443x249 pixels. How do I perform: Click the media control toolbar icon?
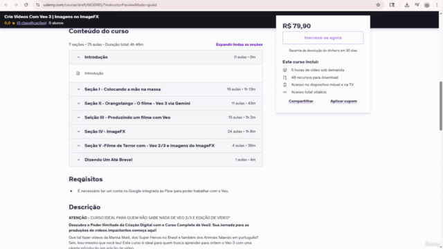(x=417, y=5)
